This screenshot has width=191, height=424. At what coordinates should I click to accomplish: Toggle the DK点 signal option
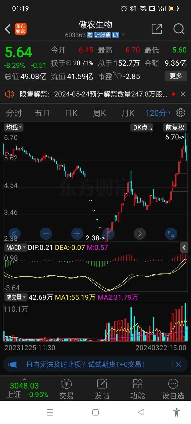(142, 127)
